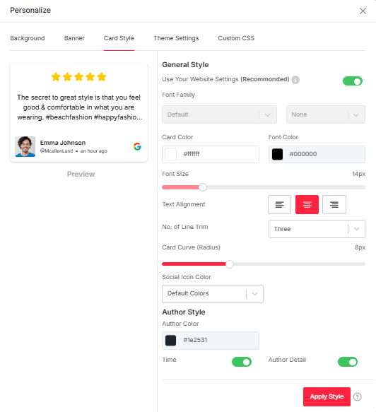This screenshot has width=376, height=412.
Task: Switch to the Banner tab
Action: pyautogui.click(x=74, y=38)
